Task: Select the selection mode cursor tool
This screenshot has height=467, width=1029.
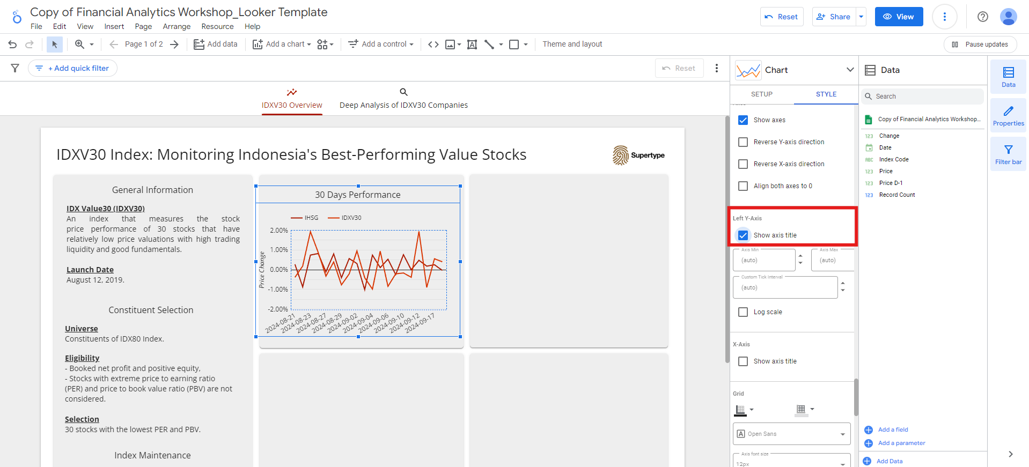Action: point(54,45)
